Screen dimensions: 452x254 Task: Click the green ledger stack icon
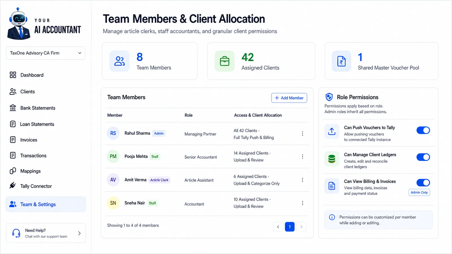pyautogui.click(x=332, y=159)
